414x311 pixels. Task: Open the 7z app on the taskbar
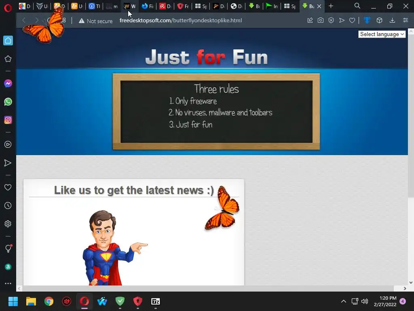coord(156,301)
